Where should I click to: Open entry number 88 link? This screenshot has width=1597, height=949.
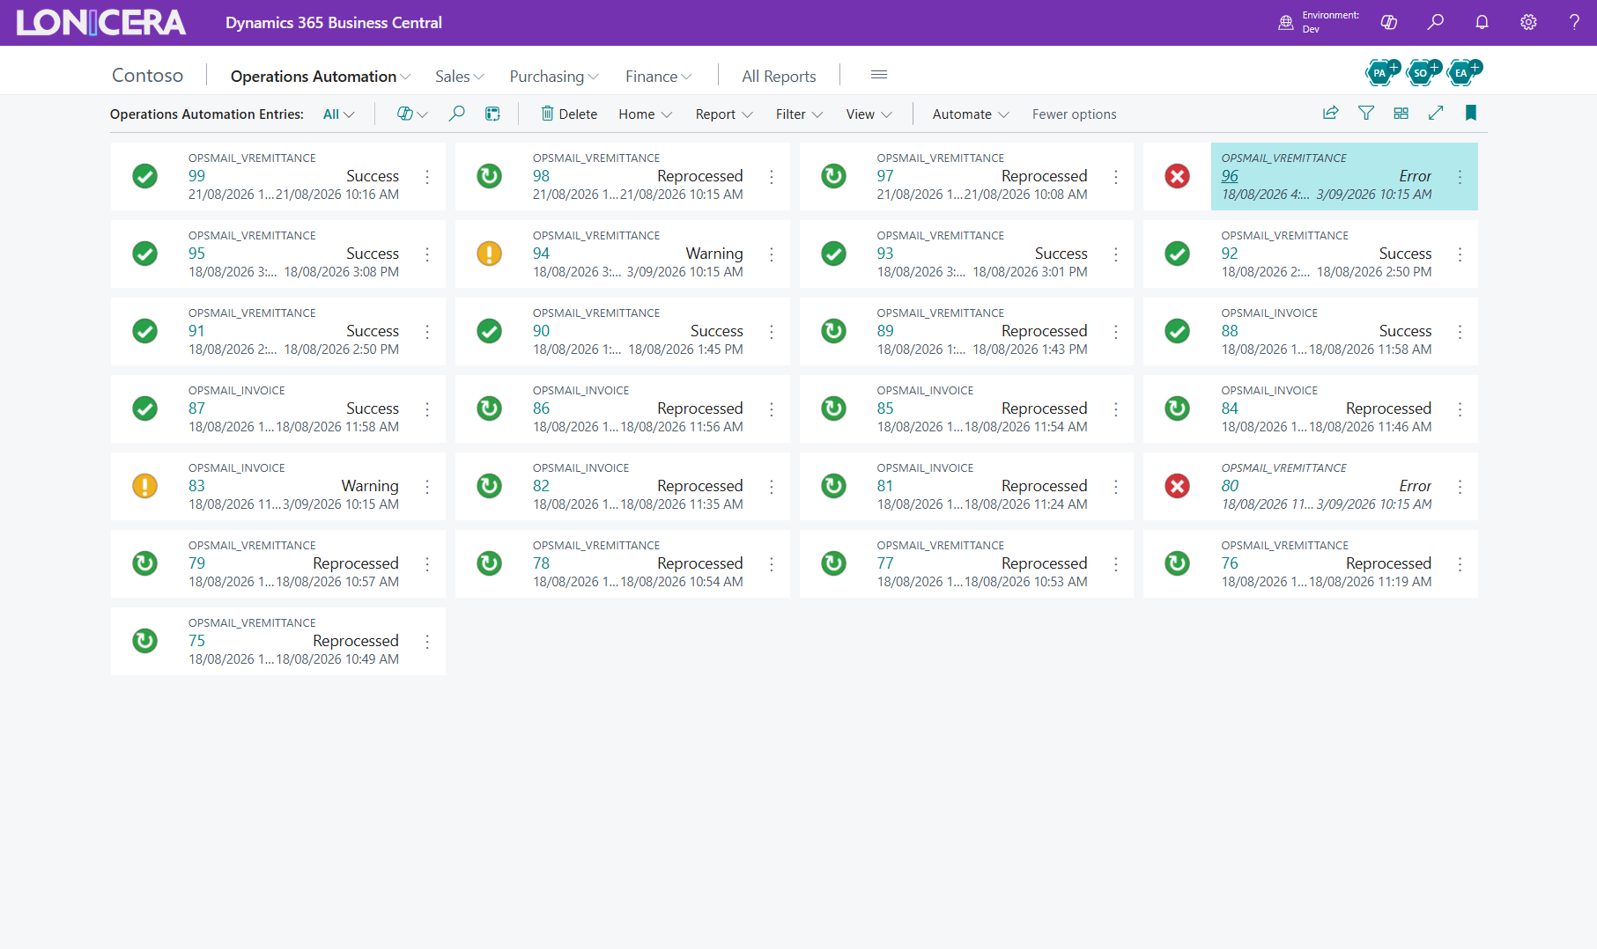click(x=1230, y=331)
